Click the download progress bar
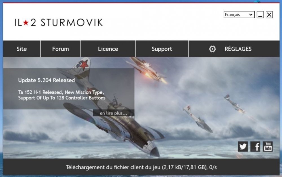Viewport: 282px width, 177px height. coord(141,167)
